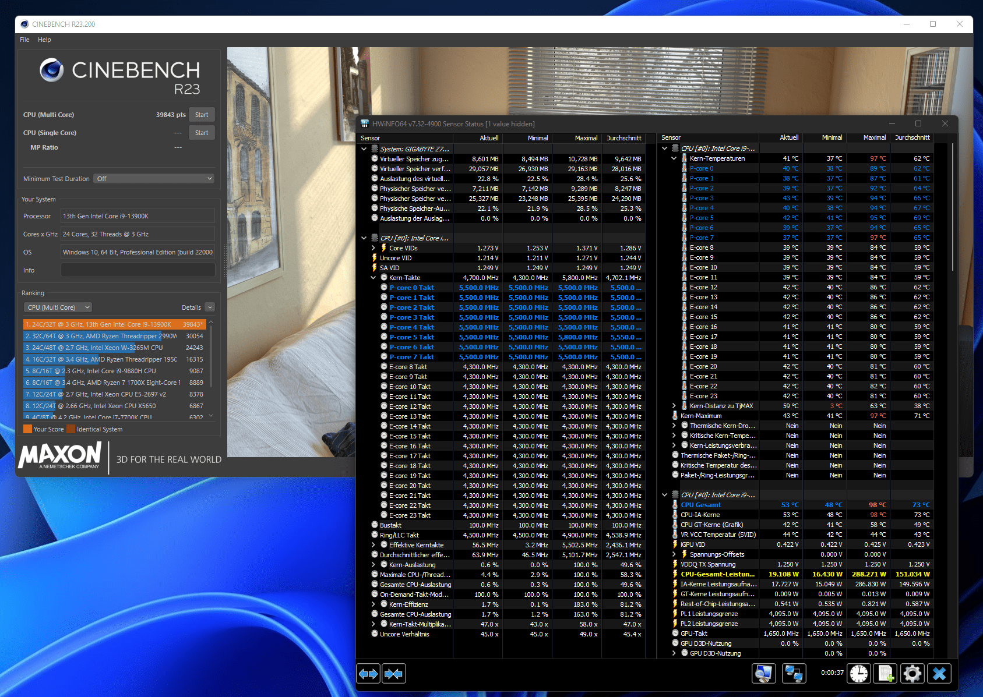The width and height of the screenshot is (983, 697).
Task: Reset the timer using the clock icon
Action: (858, 674)
